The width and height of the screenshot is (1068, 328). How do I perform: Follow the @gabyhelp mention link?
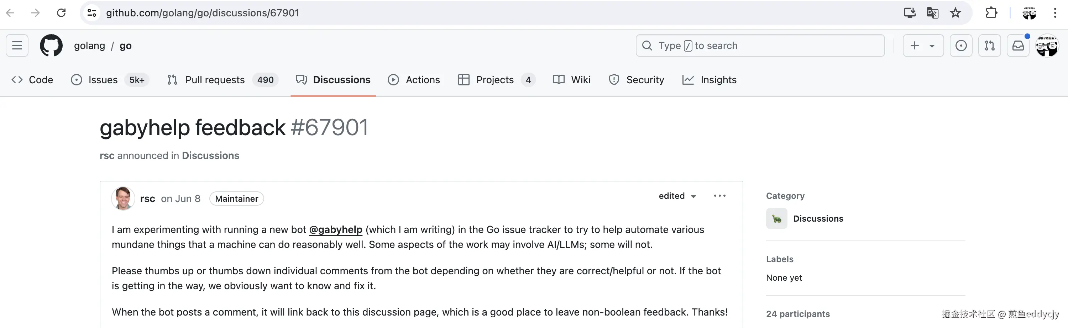pyautogui.click(x=335, y=229)
